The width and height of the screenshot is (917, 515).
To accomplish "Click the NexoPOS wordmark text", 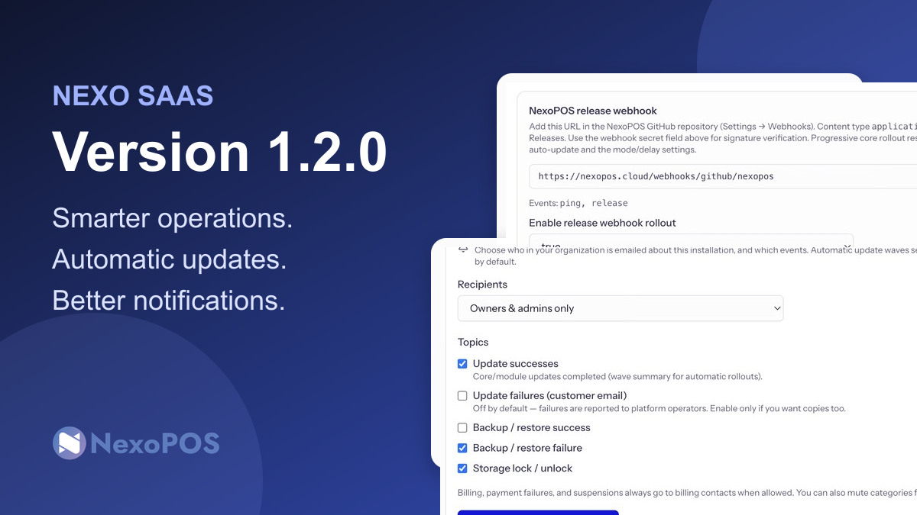I will point(155,443).
